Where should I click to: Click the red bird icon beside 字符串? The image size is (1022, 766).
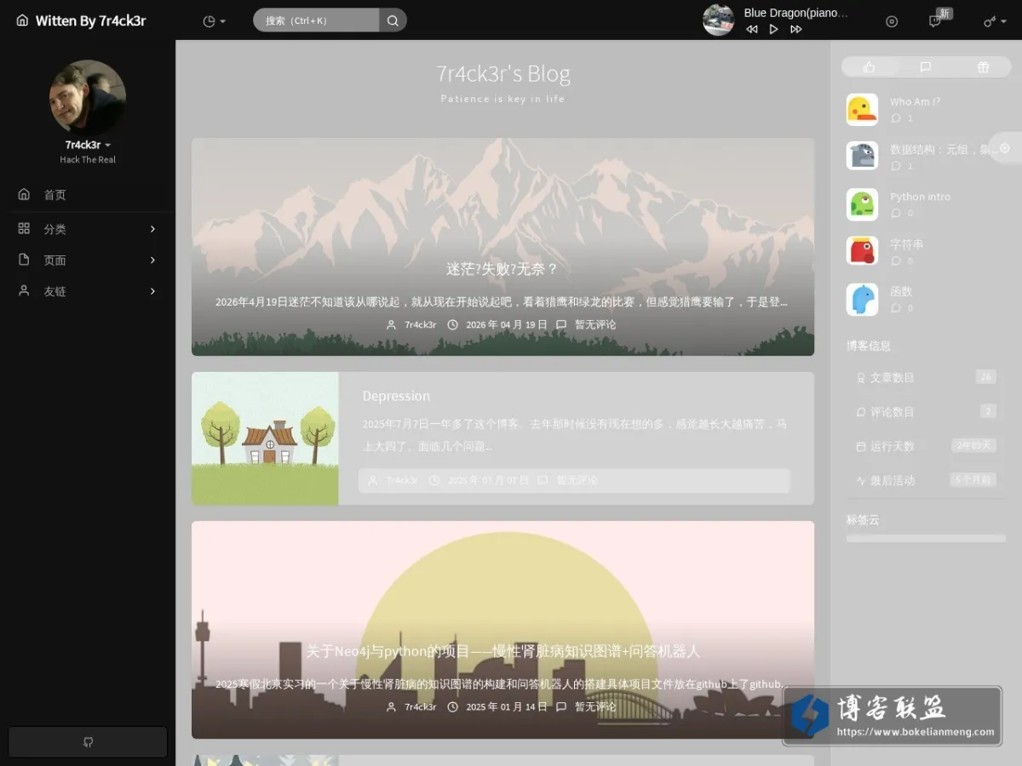[x=862, y=252]
